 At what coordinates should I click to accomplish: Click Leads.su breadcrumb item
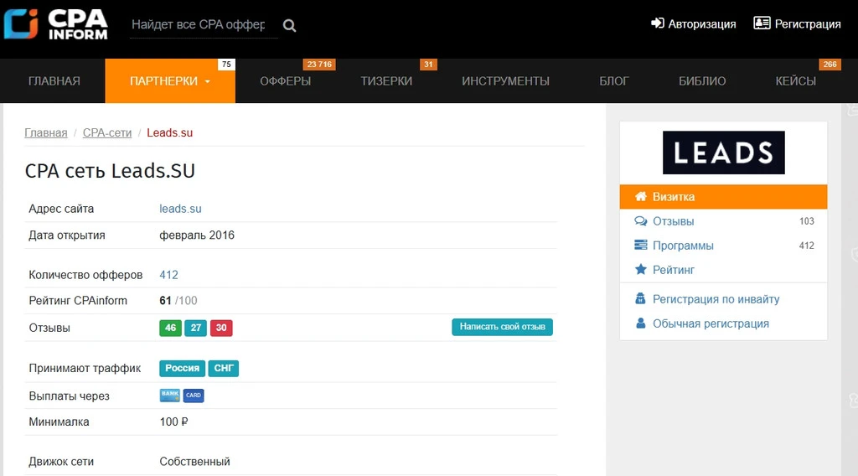[169, 133]
